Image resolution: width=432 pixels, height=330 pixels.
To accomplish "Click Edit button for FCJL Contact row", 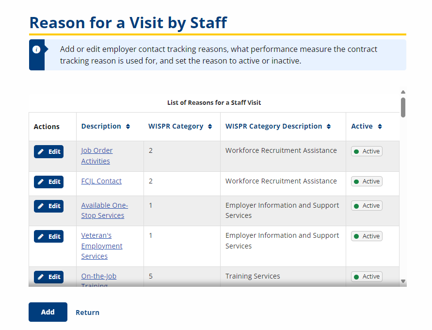I will [48, 181].
